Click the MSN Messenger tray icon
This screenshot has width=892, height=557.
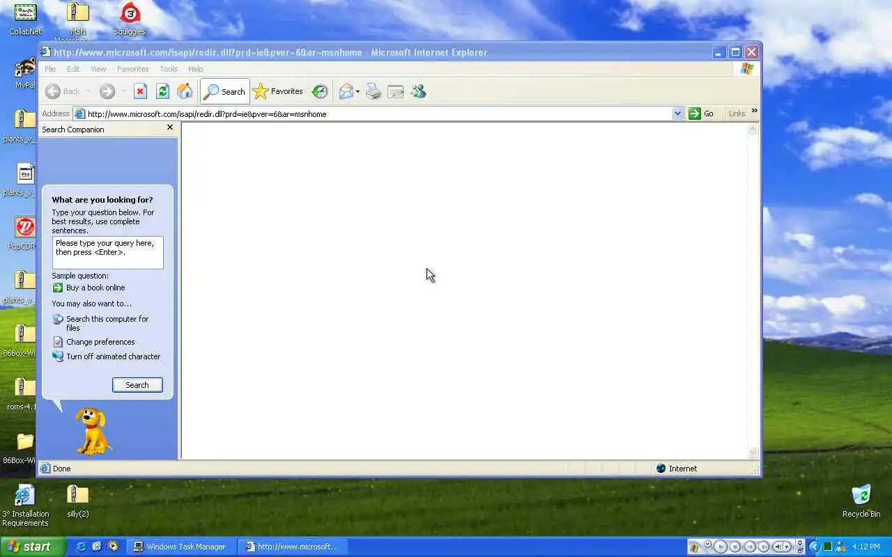coord(840,547)
